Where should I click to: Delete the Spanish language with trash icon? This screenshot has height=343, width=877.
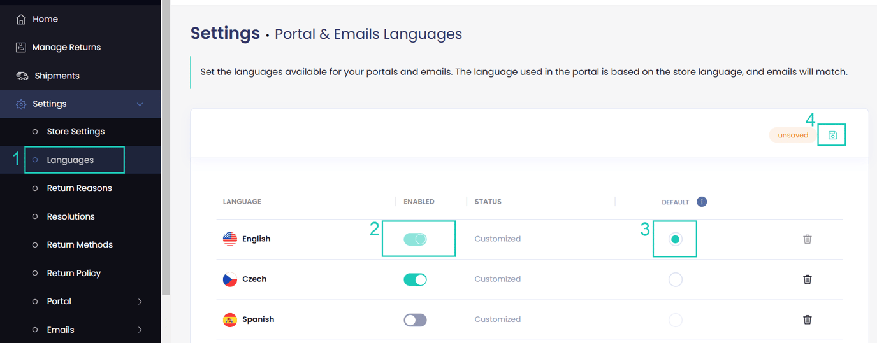click(x=807, y=319)
